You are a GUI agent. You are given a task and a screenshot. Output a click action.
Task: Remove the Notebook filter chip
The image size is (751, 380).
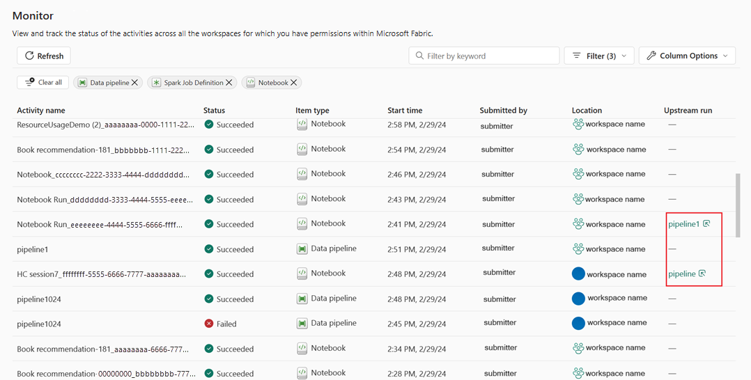(x=294, y=82)
